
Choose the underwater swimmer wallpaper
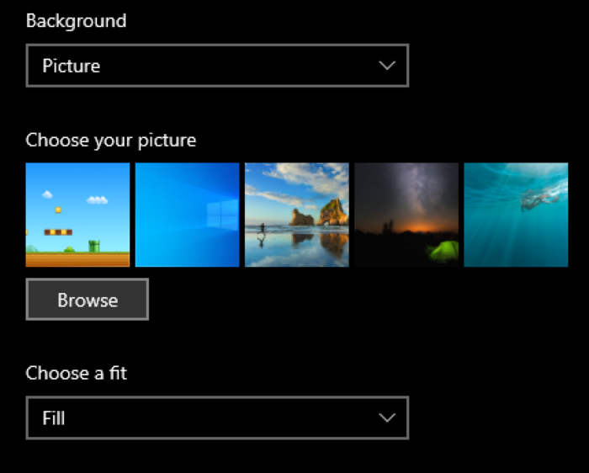point(515,215)
